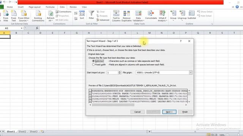Viewport: 243px width, 136px height.
Task: Click the insert new worksheet icon
Action: (43, 131)
